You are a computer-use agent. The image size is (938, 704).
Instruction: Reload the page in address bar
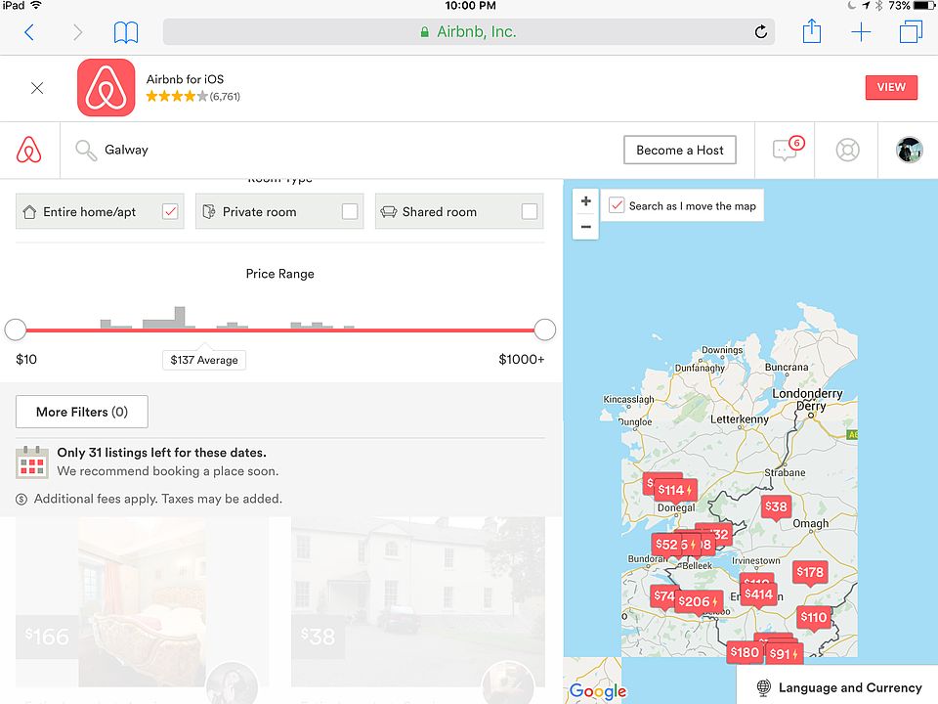coord(760,32)
